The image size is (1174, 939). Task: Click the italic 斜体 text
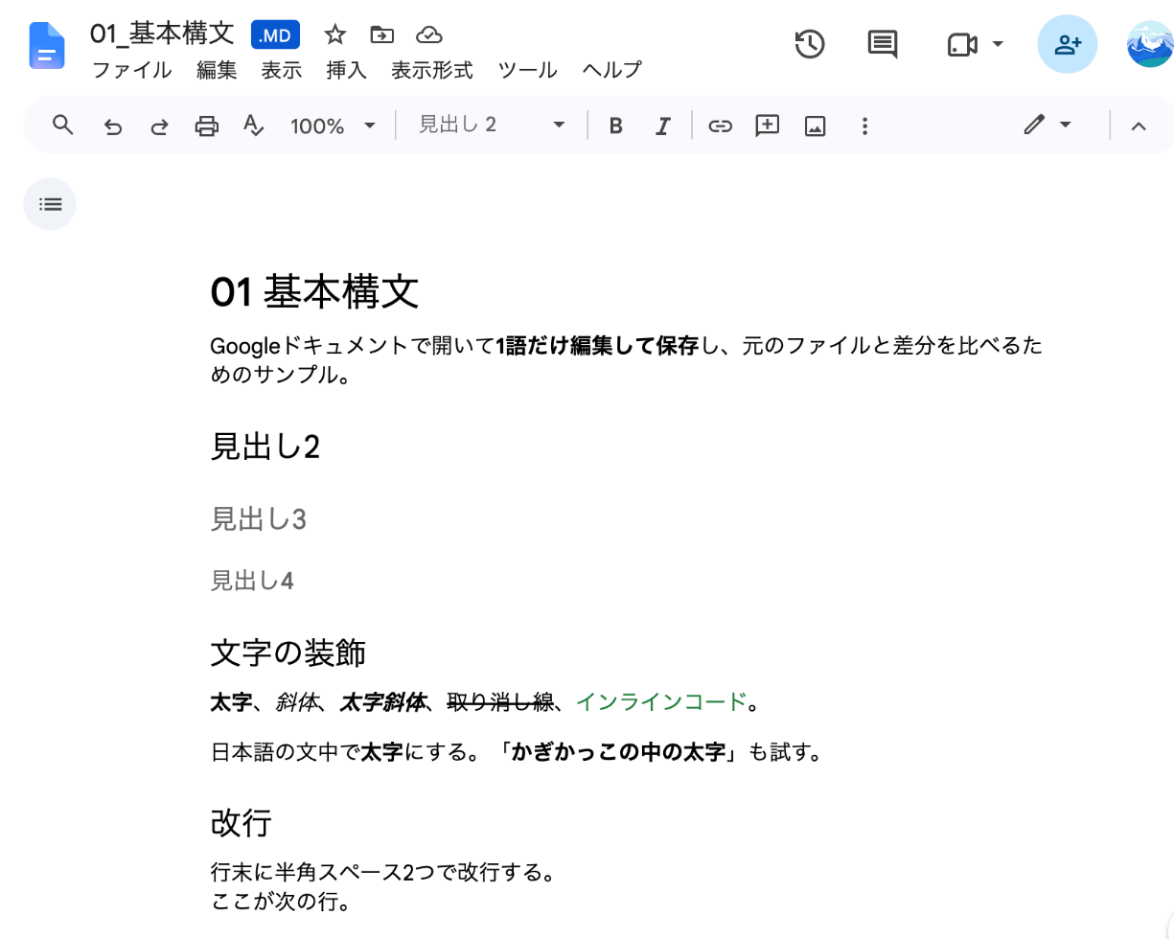pyautogui.click(x=296, y=702)
